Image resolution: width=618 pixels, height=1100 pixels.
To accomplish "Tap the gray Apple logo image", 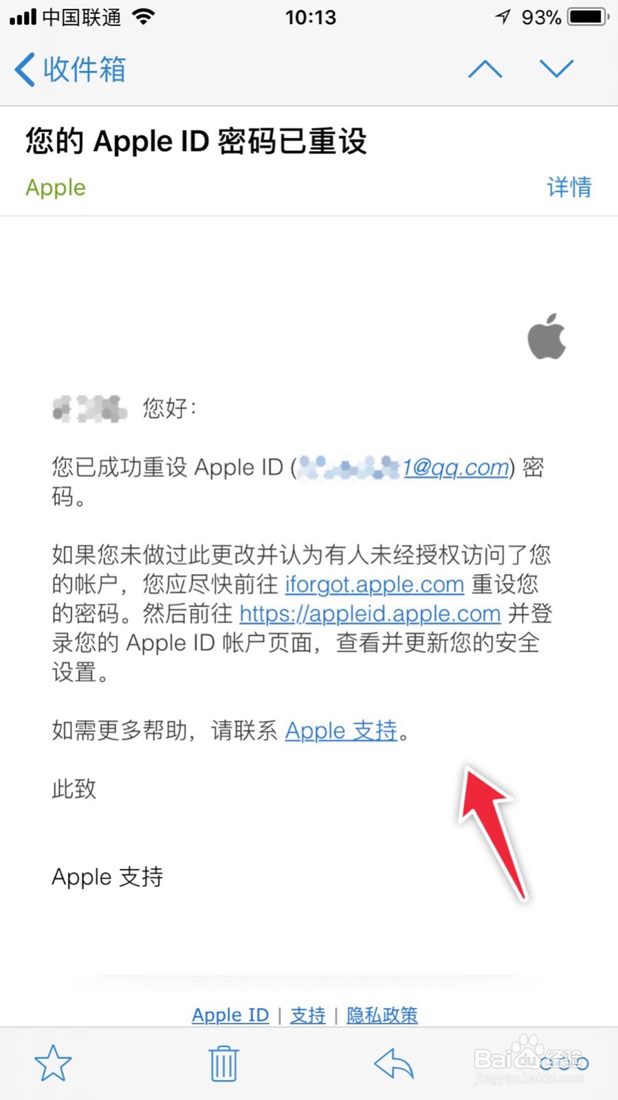I will [x=547, y=336].
